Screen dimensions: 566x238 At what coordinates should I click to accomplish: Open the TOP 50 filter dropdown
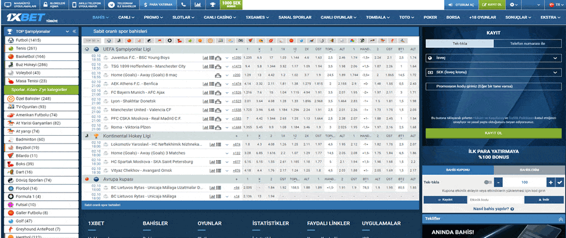(x=93, y=40)
